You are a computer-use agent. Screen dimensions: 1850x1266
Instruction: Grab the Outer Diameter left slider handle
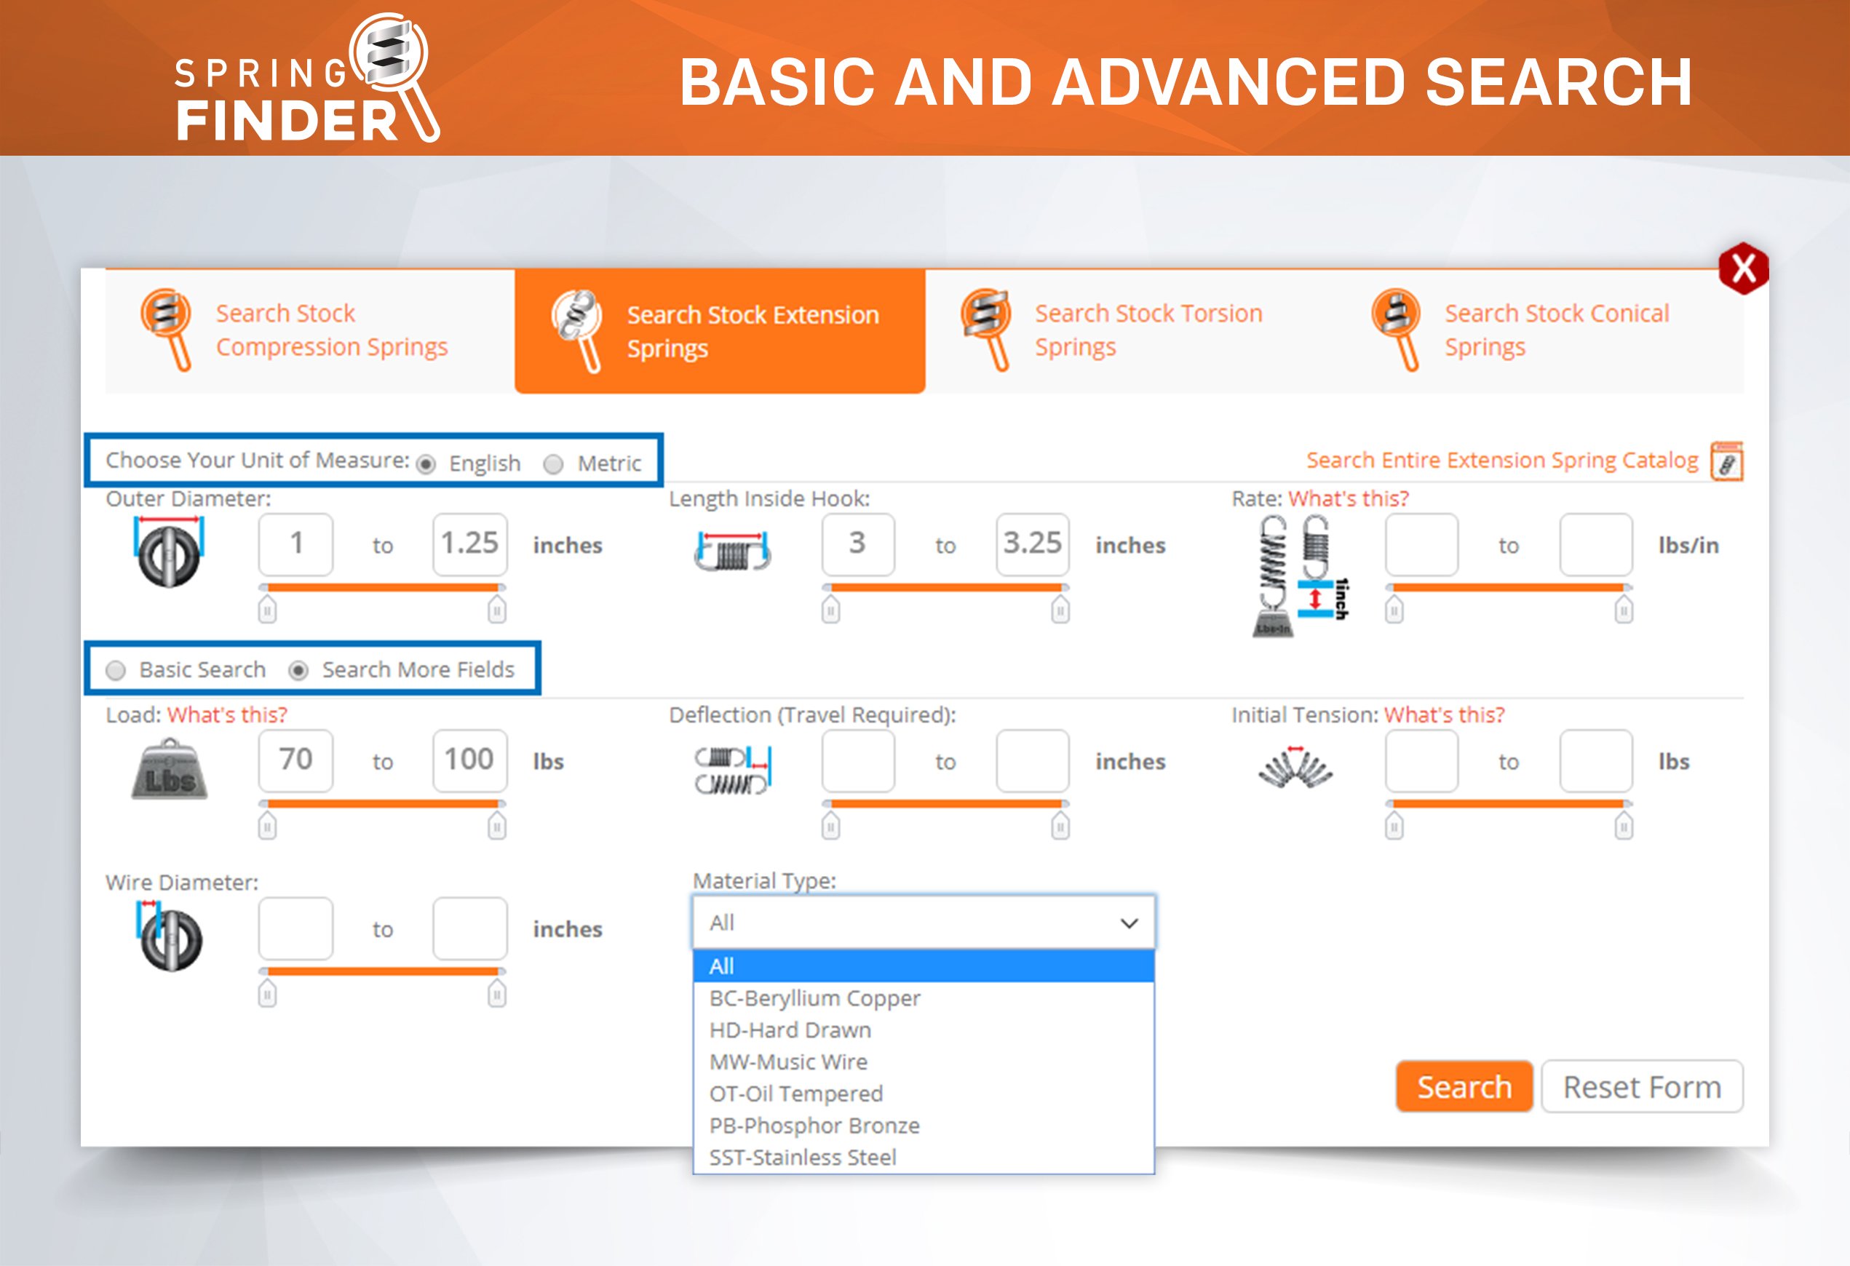pyautogui.click(x=268, y=610)
